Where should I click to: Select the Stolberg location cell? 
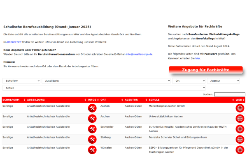105,137
